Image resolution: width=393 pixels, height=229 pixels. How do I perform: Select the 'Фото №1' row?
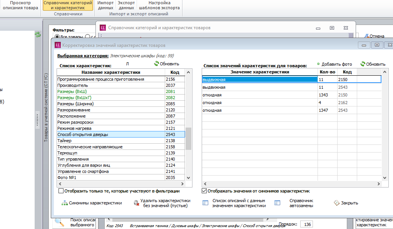point(121,178)
